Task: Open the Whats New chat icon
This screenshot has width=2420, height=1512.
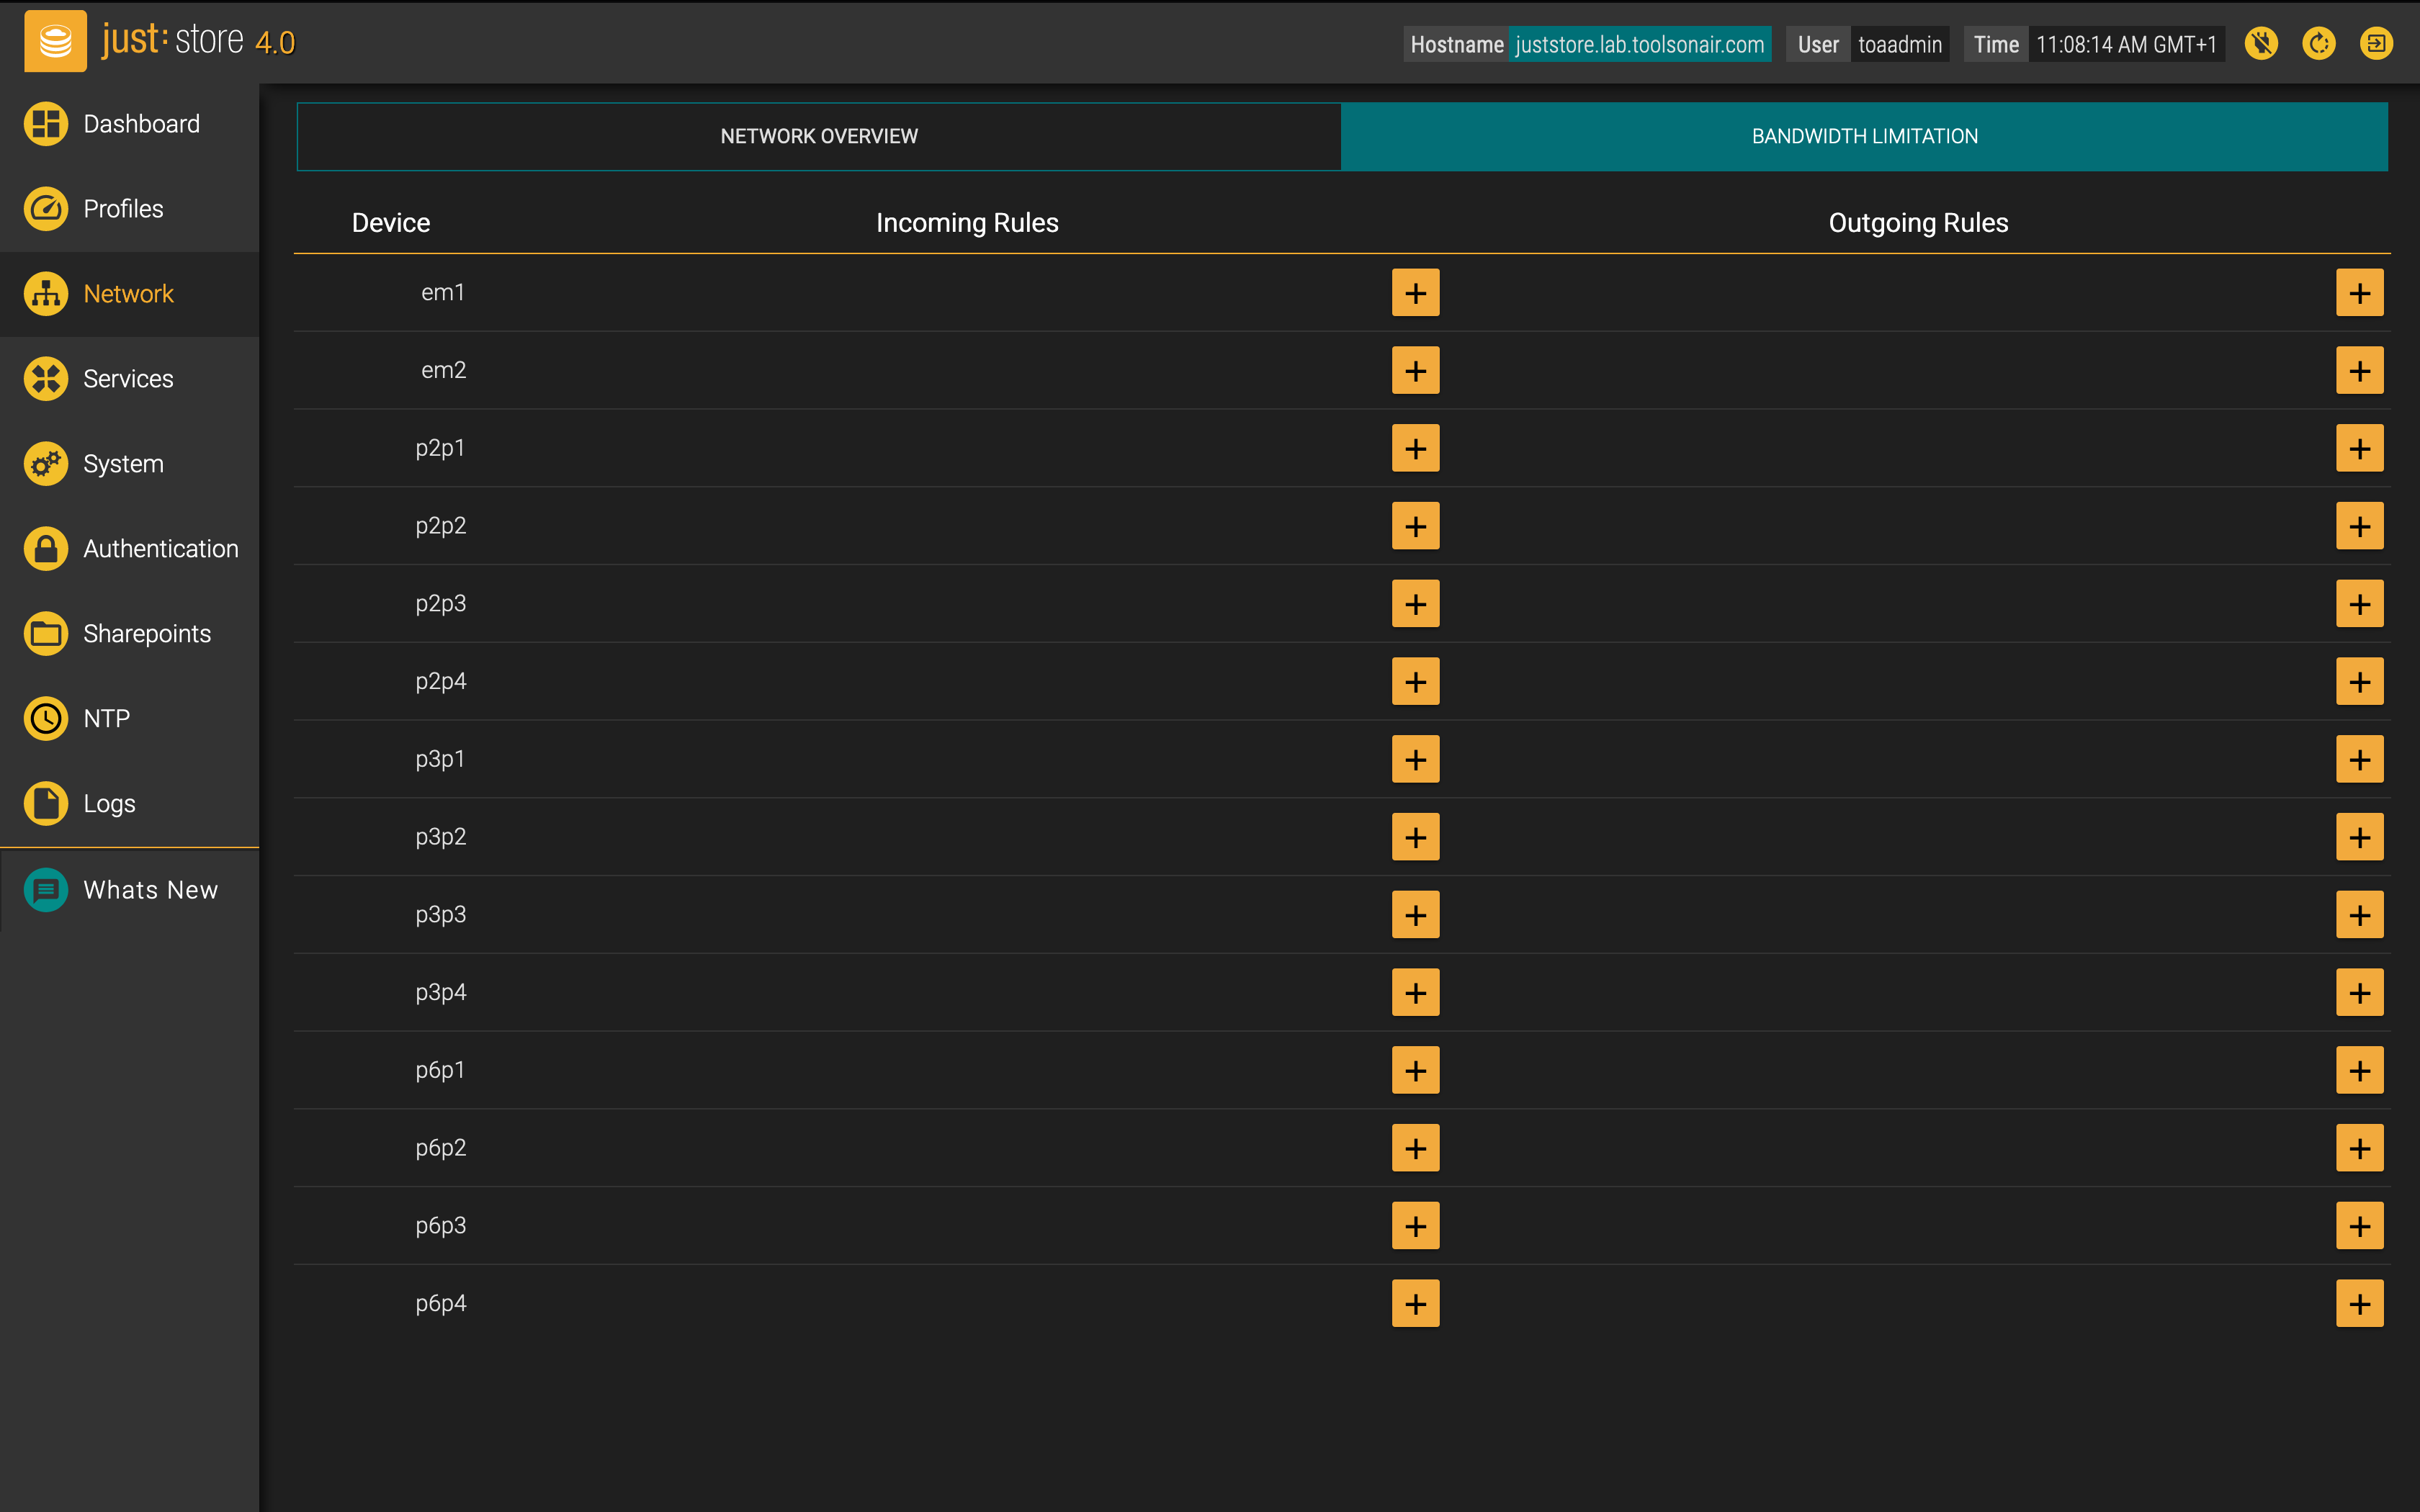Action: point(46,890)
